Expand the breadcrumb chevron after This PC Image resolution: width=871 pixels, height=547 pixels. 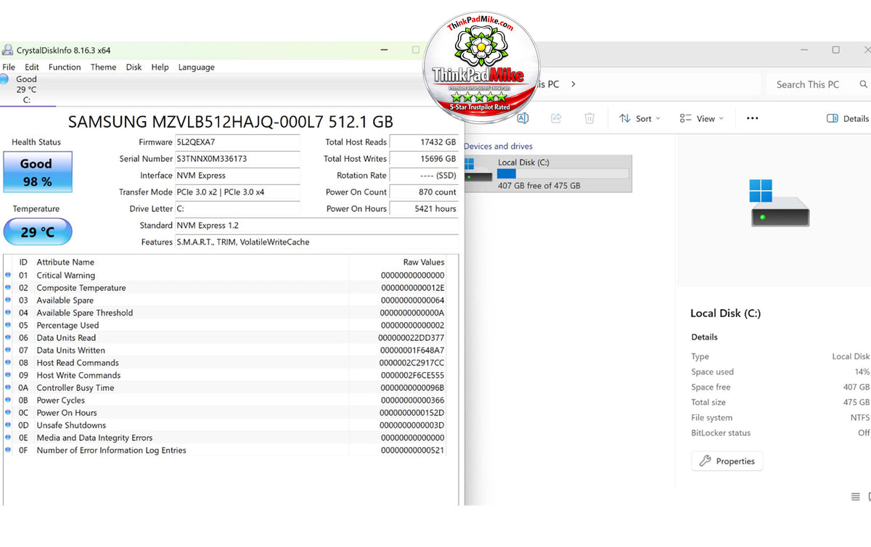pyautogui.click(x=573, y=84)
